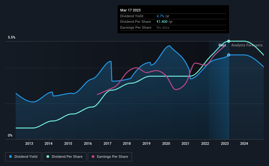
Task: Select the blue dividend yield data point
Action: [229, 55]
